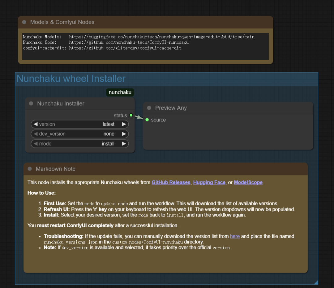Image resolution: width=334 pixels, height=288 pixels.
Task: Click the Nunchaku Node github URL text
Action: tap(129, 42)
